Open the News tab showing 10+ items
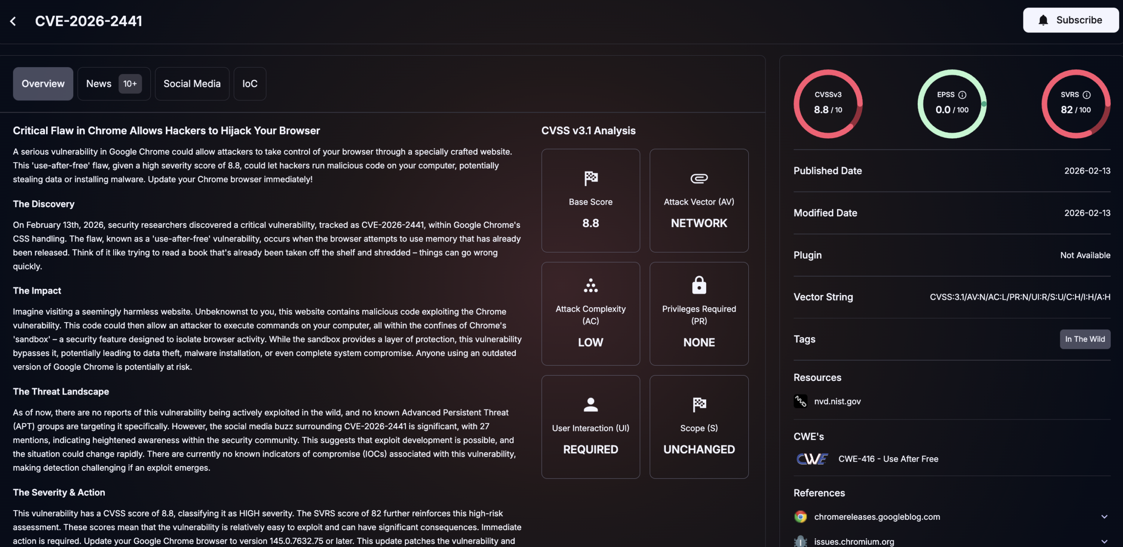Screen dimensions: 1123x547 click(114, 83)
